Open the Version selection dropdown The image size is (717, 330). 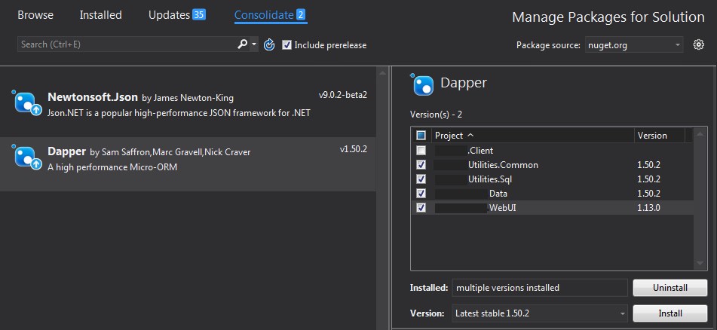pos(540,313)
